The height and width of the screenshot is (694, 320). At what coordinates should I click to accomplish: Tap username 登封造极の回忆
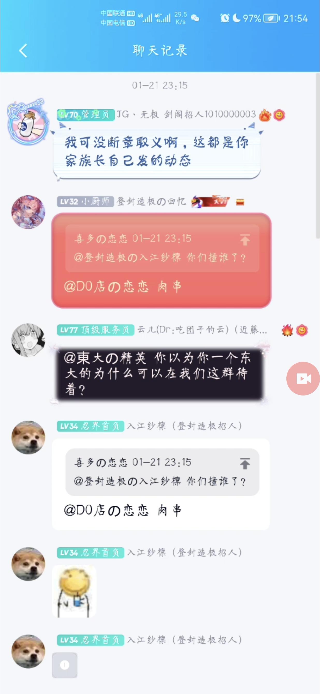(x=151, y=202)
